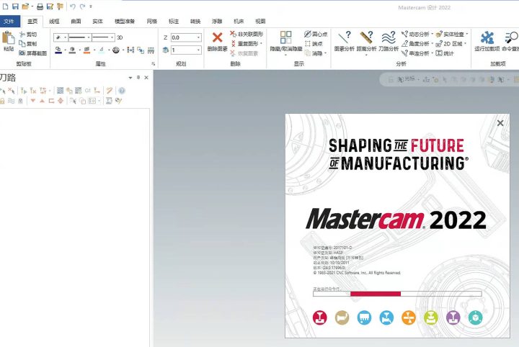Click the orange surface color swatch

coord(87,50)
